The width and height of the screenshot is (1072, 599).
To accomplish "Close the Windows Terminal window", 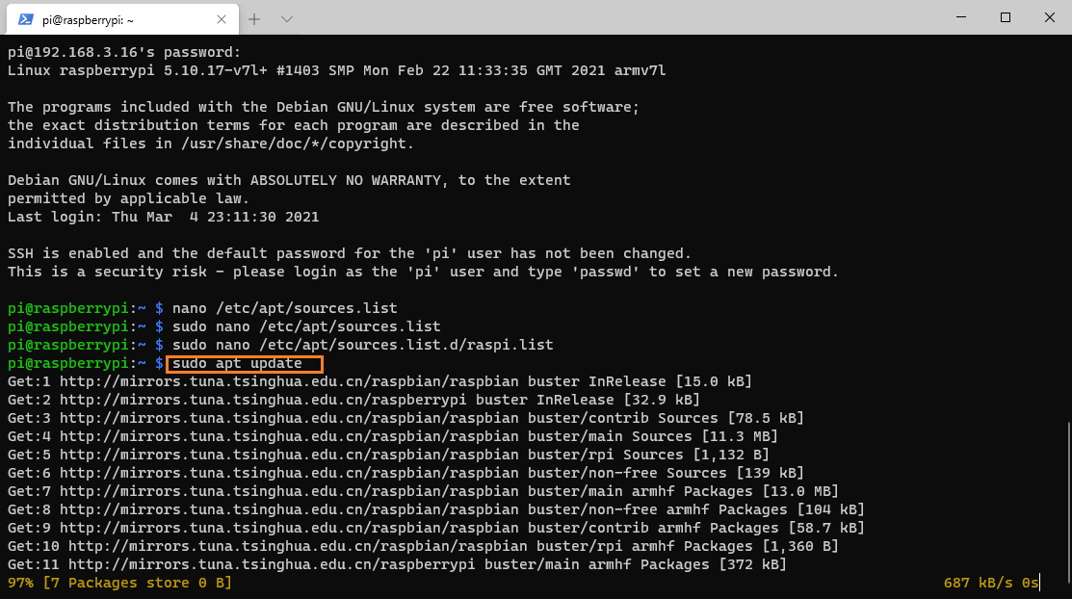I will (x=1049, y=17).
